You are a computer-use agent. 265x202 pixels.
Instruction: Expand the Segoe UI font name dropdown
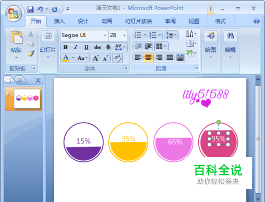tap(105, 35)
